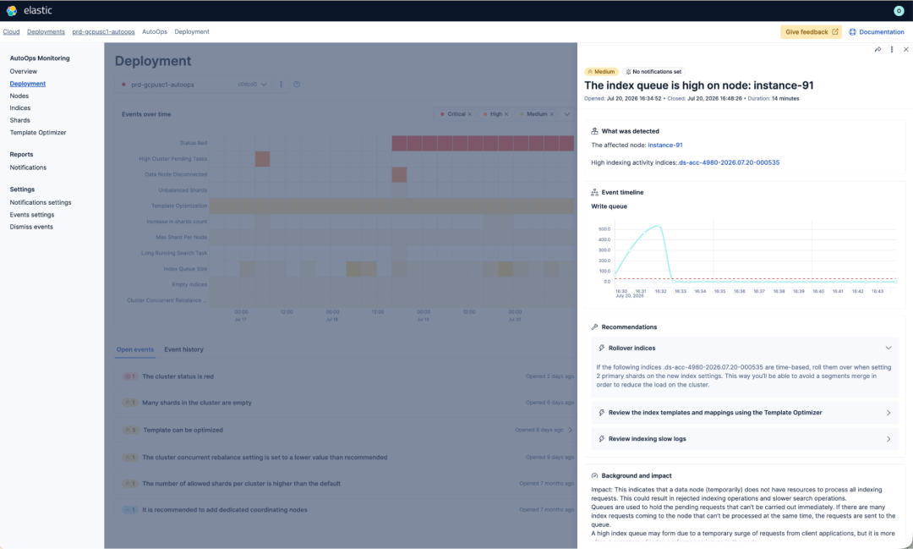
Task: Click the Documentation icon
Action: (x=852, y=32)
